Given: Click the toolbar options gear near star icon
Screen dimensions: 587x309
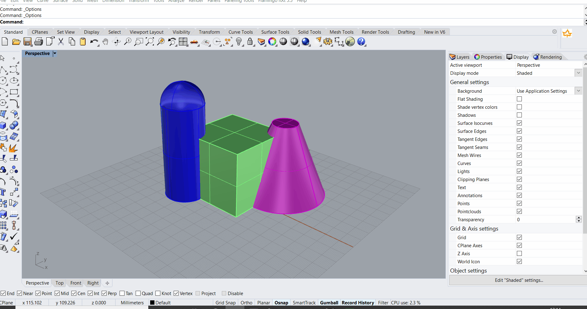Looking at the screenshot, I should click(555, 32).
